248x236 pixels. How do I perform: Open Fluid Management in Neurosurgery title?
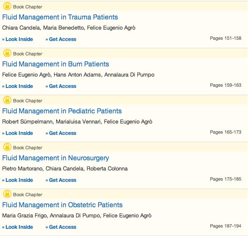click(55, 158)
